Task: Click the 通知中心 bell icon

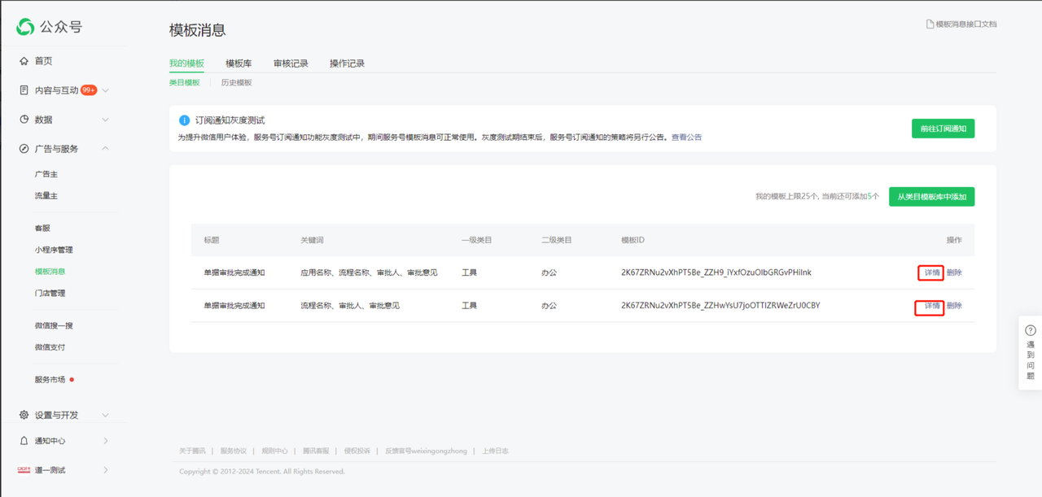Action: tap(24, 441)
